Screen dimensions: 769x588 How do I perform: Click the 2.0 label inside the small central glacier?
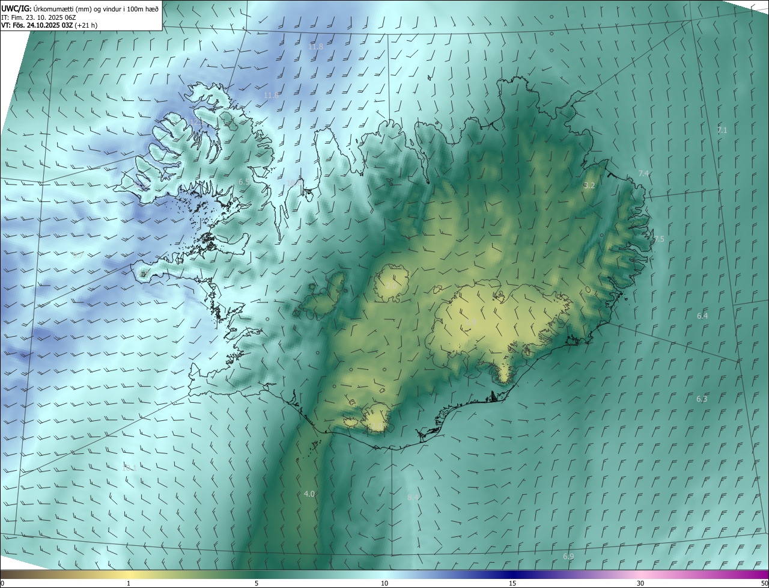(391, 286)
